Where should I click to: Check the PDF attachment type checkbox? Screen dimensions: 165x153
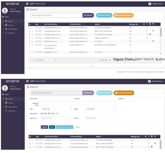pyautogui.click(x=51, y=114)
